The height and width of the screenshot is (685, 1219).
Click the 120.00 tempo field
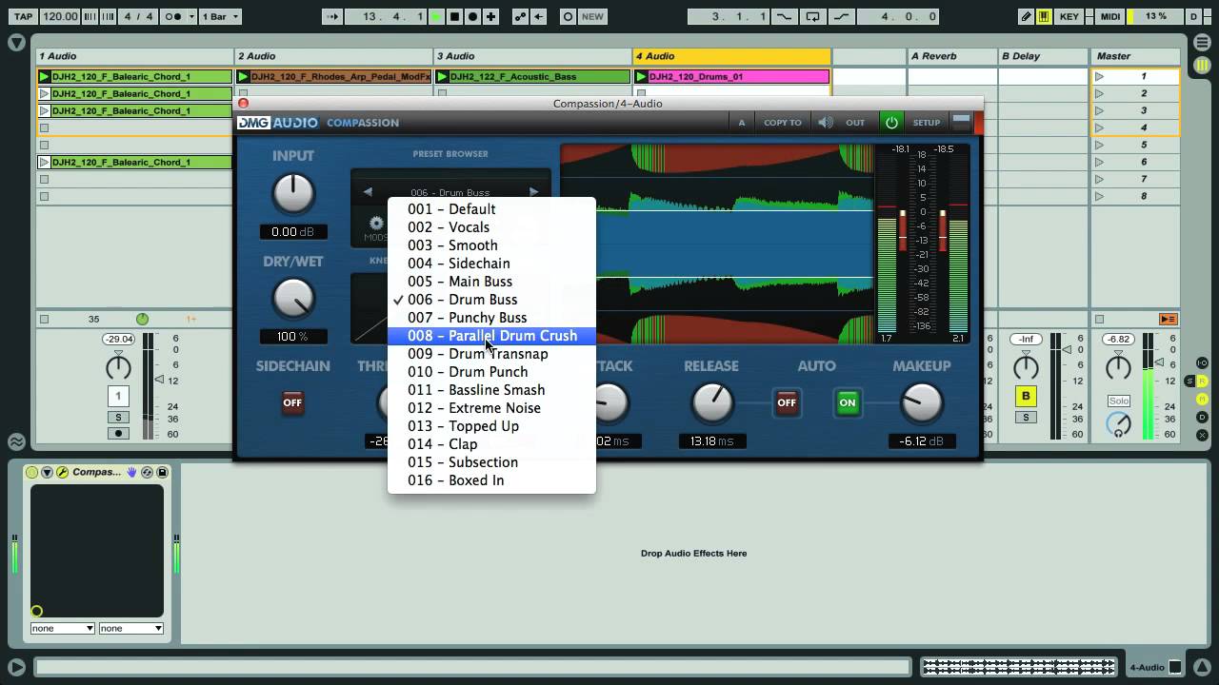coord(60,16)
